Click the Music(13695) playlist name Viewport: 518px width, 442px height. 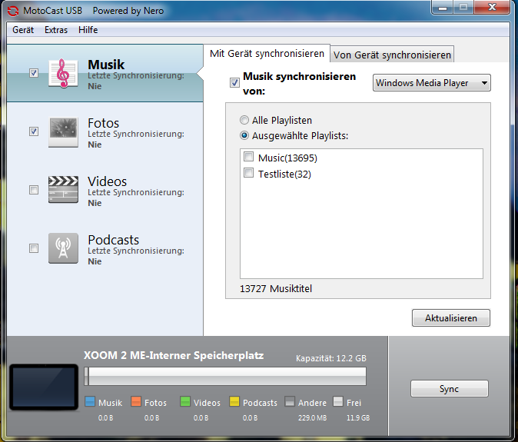287,158
